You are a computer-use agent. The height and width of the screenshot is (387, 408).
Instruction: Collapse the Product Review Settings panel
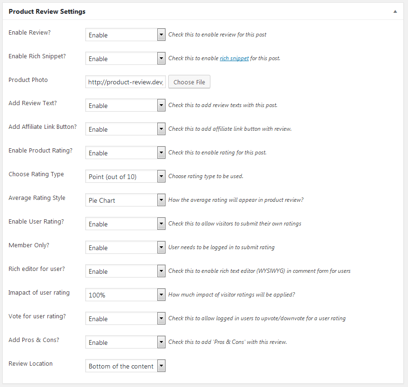(395, 11)
